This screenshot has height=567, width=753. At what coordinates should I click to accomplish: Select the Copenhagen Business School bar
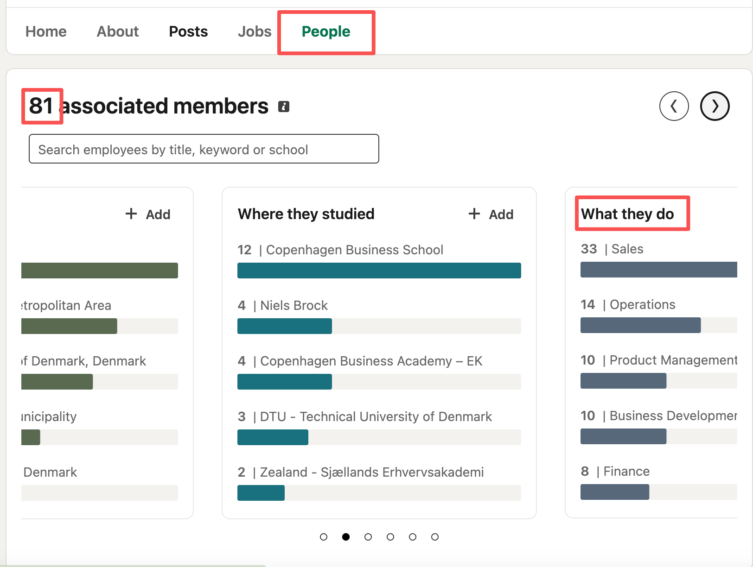pos(379,271)
